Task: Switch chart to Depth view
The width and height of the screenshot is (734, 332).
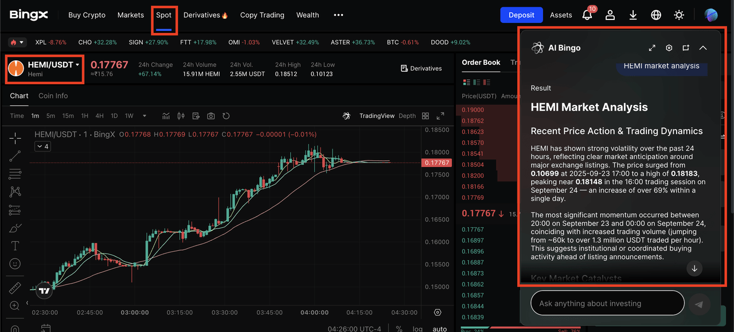Action: 407,116
